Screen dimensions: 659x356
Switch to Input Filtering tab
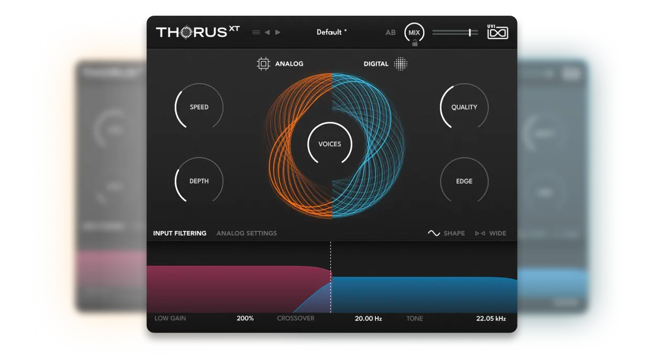(180, 233)
